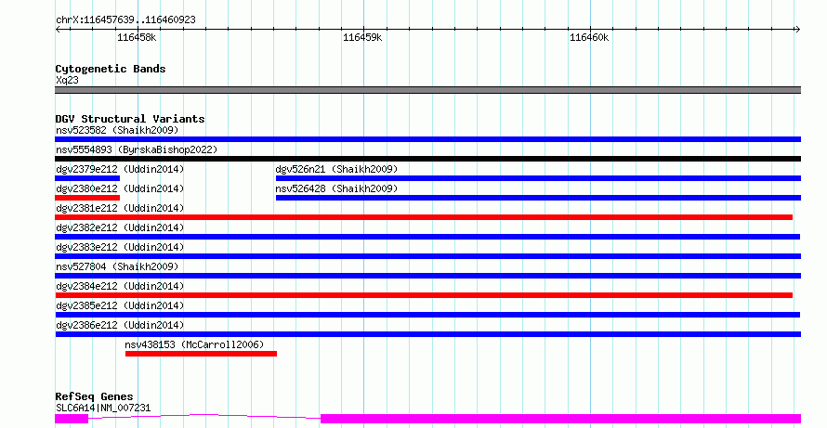Open the nsv527804 (Shaikh2009) label

click(x=117, y=266)
